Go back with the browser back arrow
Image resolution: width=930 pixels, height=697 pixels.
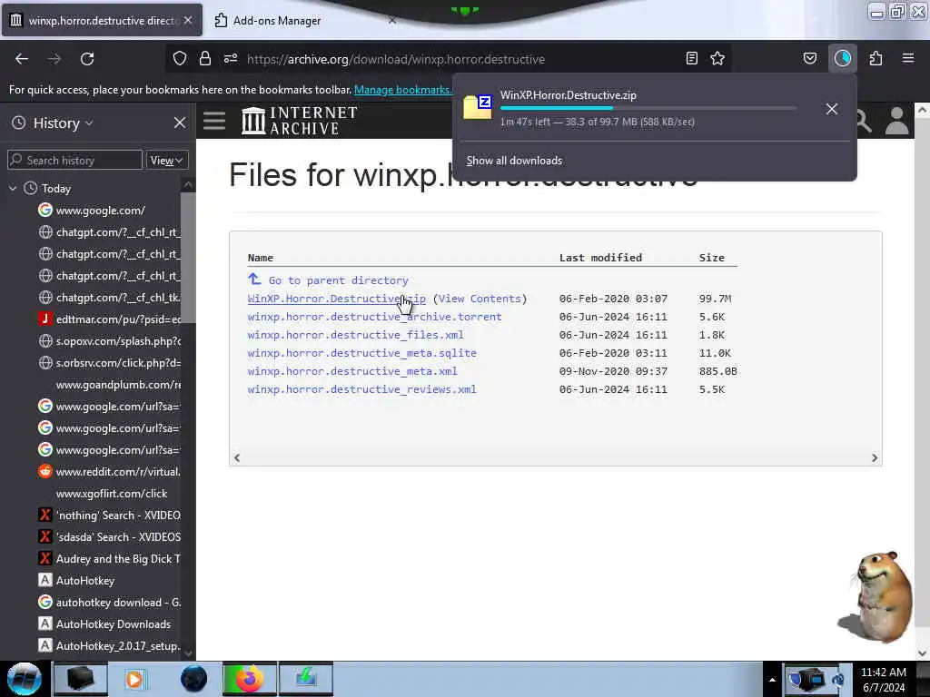22,59
